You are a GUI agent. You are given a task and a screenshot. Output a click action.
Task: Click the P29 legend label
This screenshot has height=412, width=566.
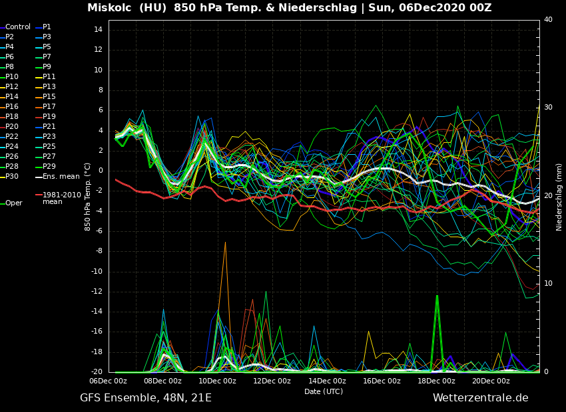(49, 167)
